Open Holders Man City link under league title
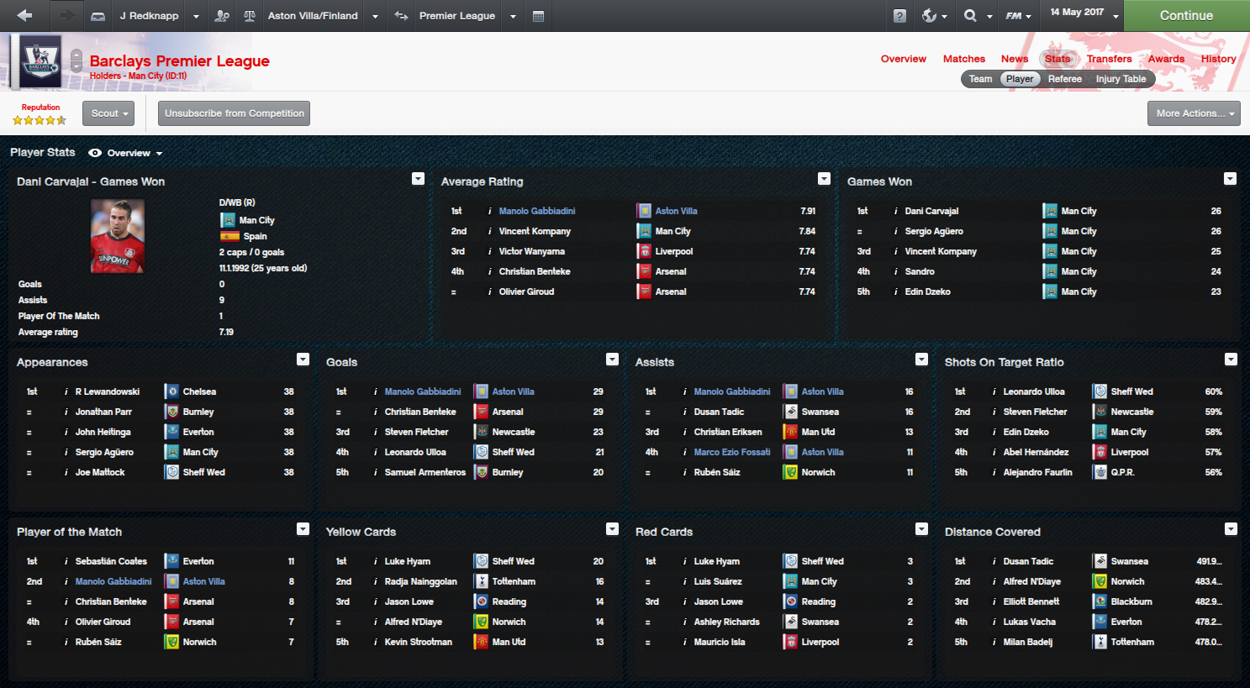 tap(138, 76)
